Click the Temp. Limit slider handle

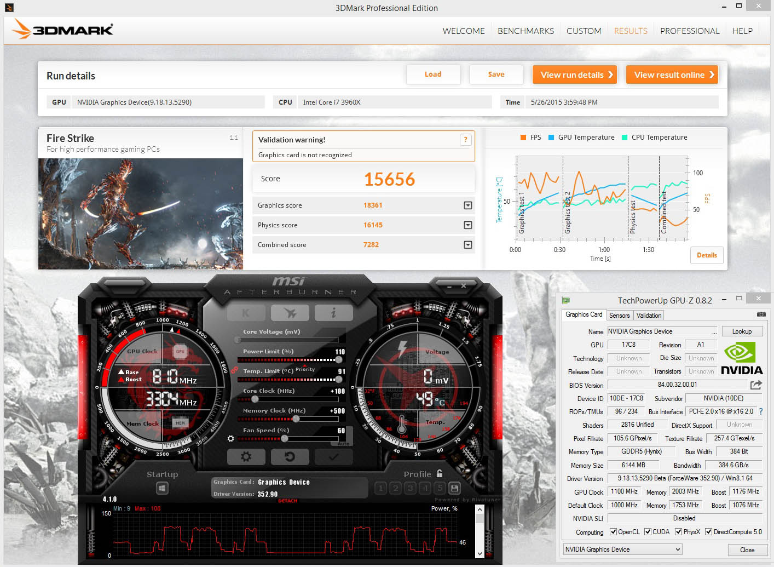click(x=339, y=380)
